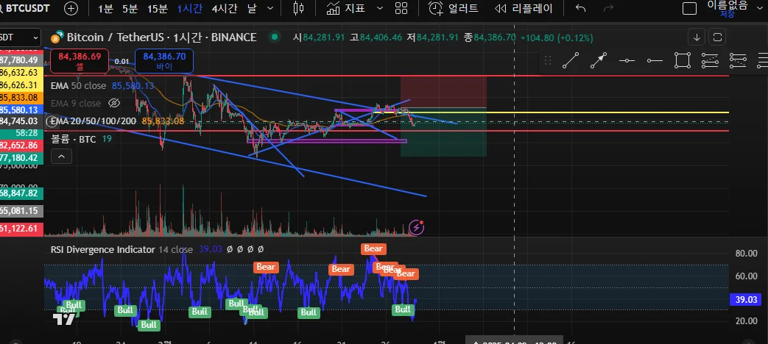768x344 pixels.
Task: Redo the chart action
Action: 609,8
